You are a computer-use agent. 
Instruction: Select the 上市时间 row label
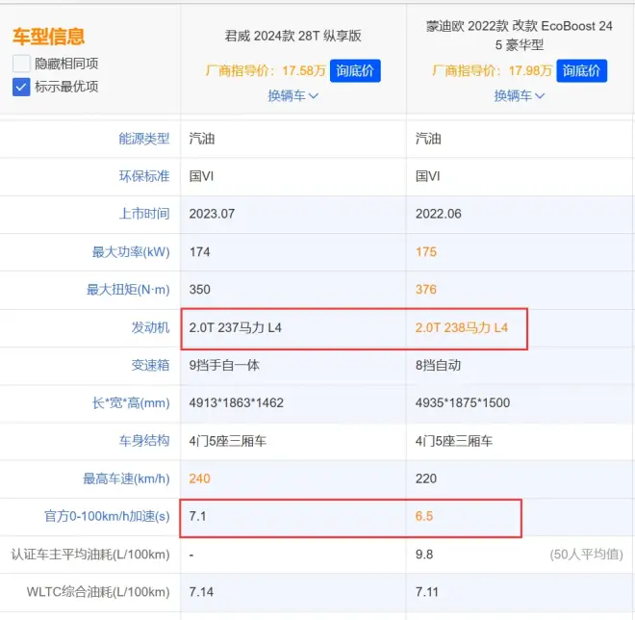tap(143, 214)
